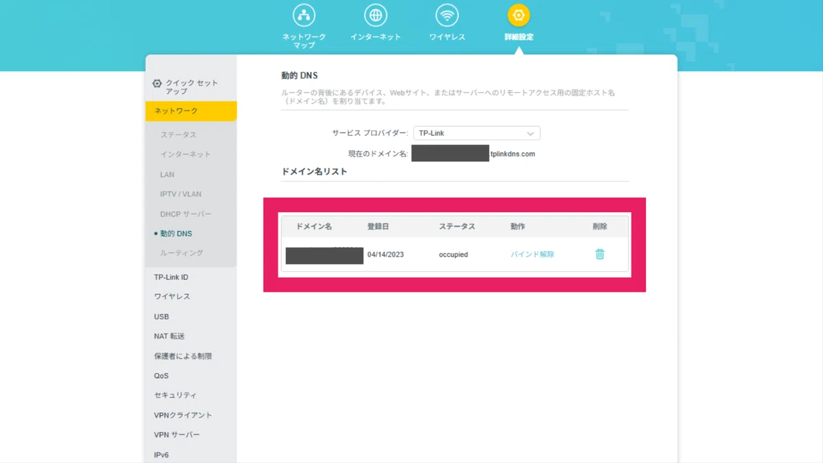This screenshot has height=463, width=823.
Task: Click クイック セットアップ label in the sidebar
Action: pyautogui.click(x=192, y=87)
